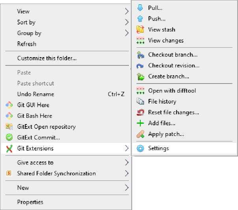238x210 pixels.
Task: Expand the New submenu arrow
Action: tap(127, 188)
